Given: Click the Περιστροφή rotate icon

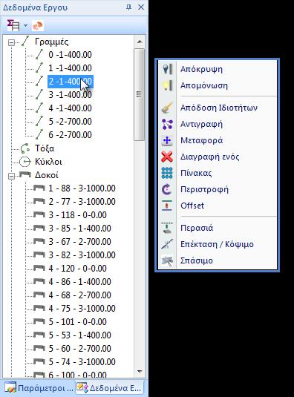Looking at the screenshot, I should 167,189.
